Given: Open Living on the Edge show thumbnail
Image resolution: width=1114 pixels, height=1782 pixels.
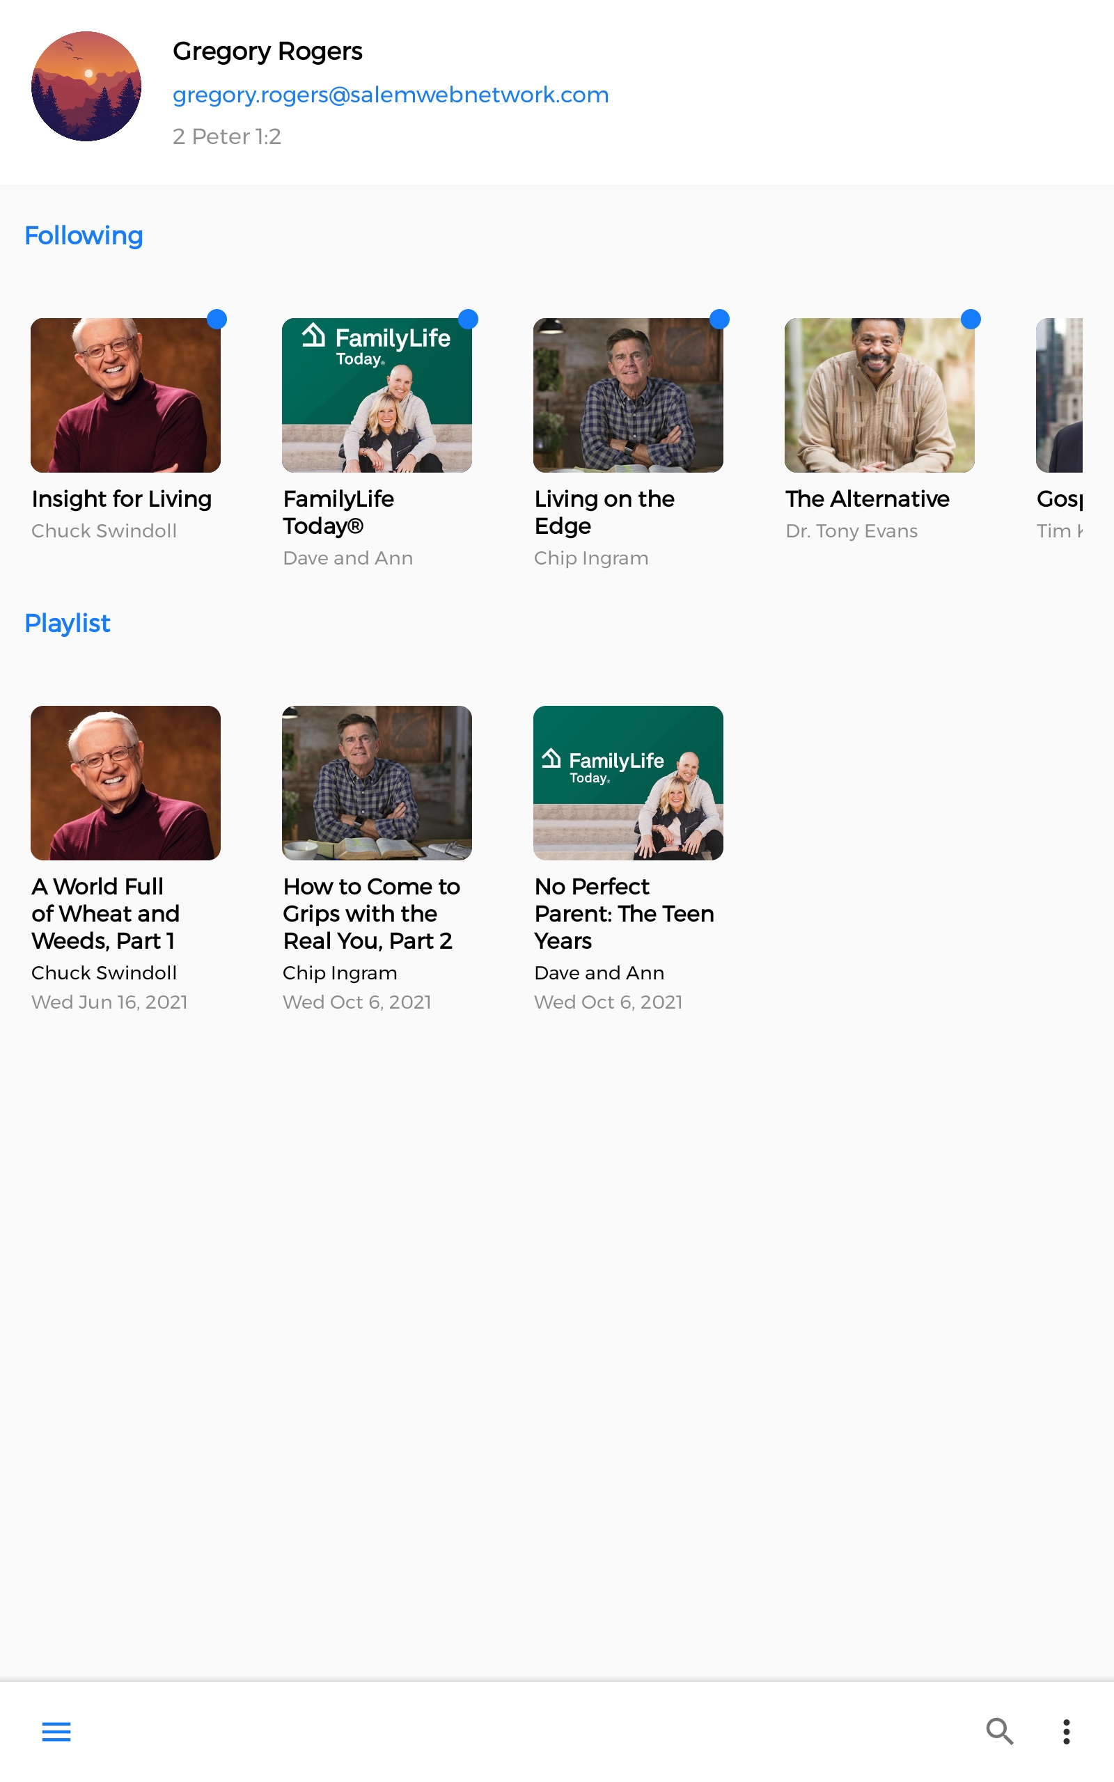Looking at the screenshot, I should tap(628, 395).
